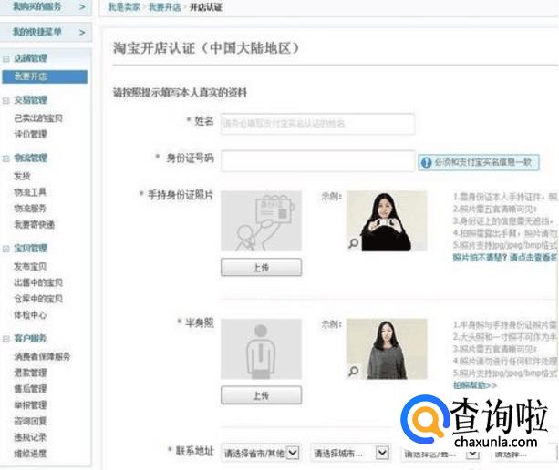Viewport: 559px width, 470px height.
Task: Open 照片拍不清楚 help link
Action: (505, 257)
